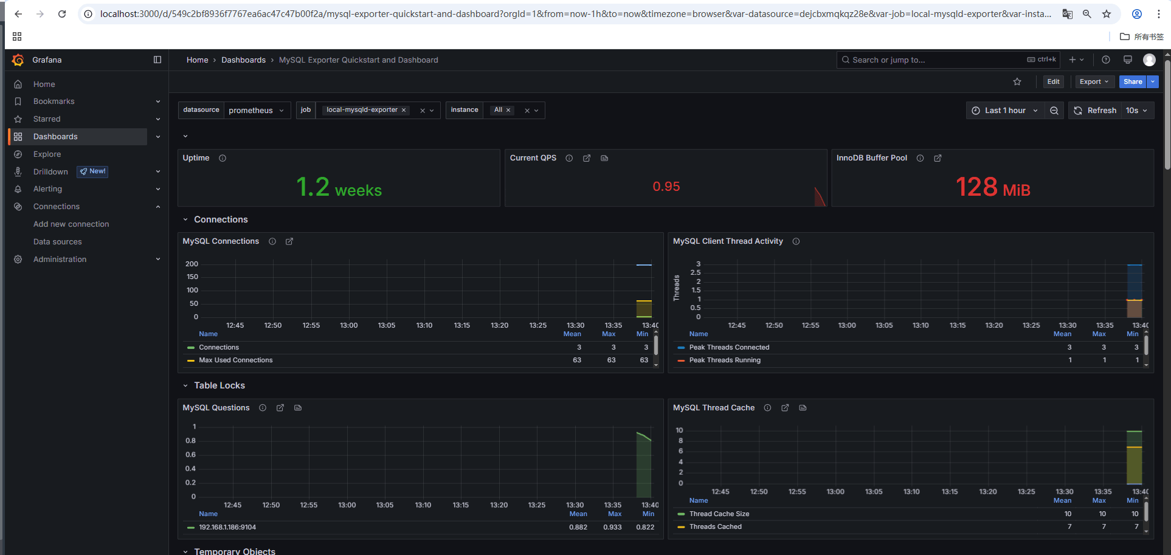The width and height of the screenshot is (1171, 555).
Task: Go to Dashboards breadcrumb link
Action: [x=243, y=60]
